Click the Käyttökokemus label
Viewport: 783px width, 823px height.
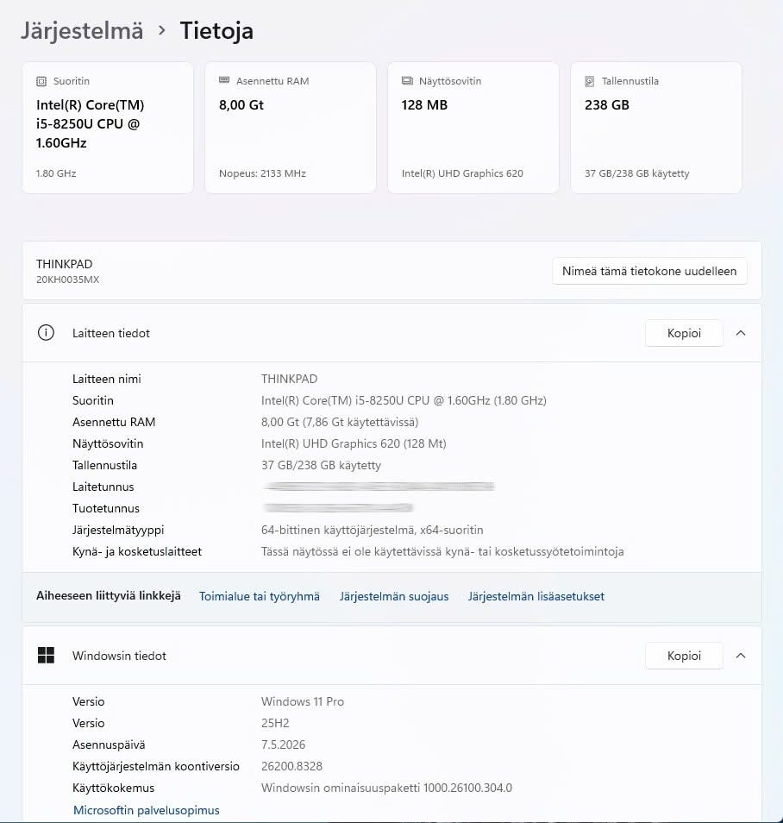pyautogui.click(x=113, y=788)
